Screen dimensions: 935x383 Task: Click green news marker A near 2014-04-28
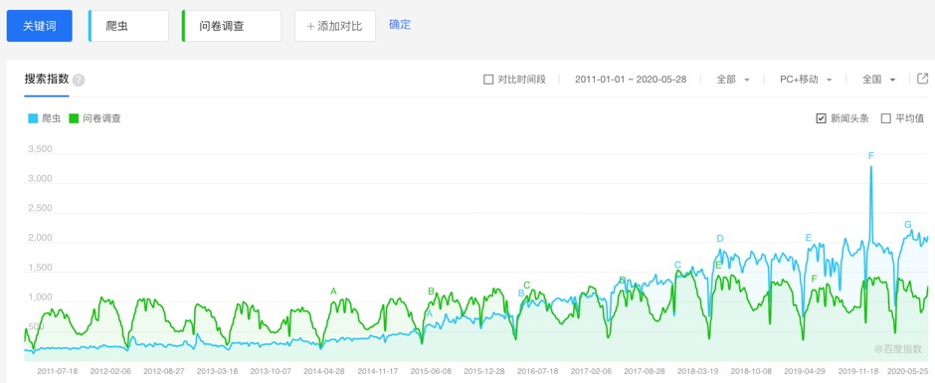[333, 291]
